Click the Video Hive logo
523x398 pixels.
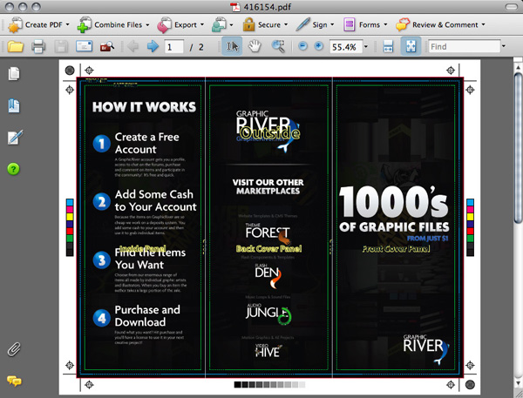(268, 350)
